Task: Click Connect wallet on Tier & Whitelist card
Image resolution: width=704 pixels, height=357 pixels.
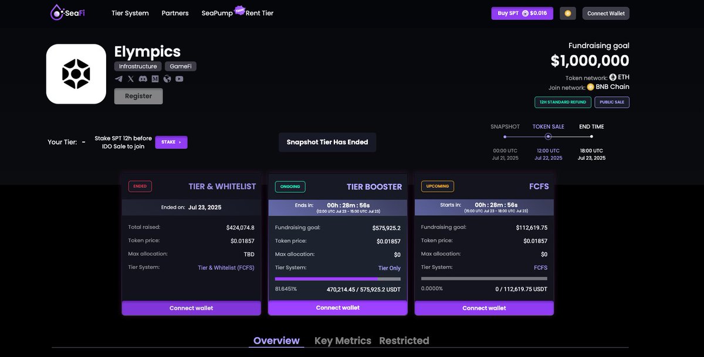Action: (x=191, y=308)
